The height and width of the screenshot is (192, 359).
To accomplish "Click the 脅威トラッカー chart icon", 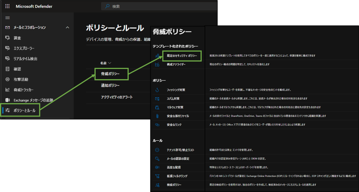I will [7, 90].
